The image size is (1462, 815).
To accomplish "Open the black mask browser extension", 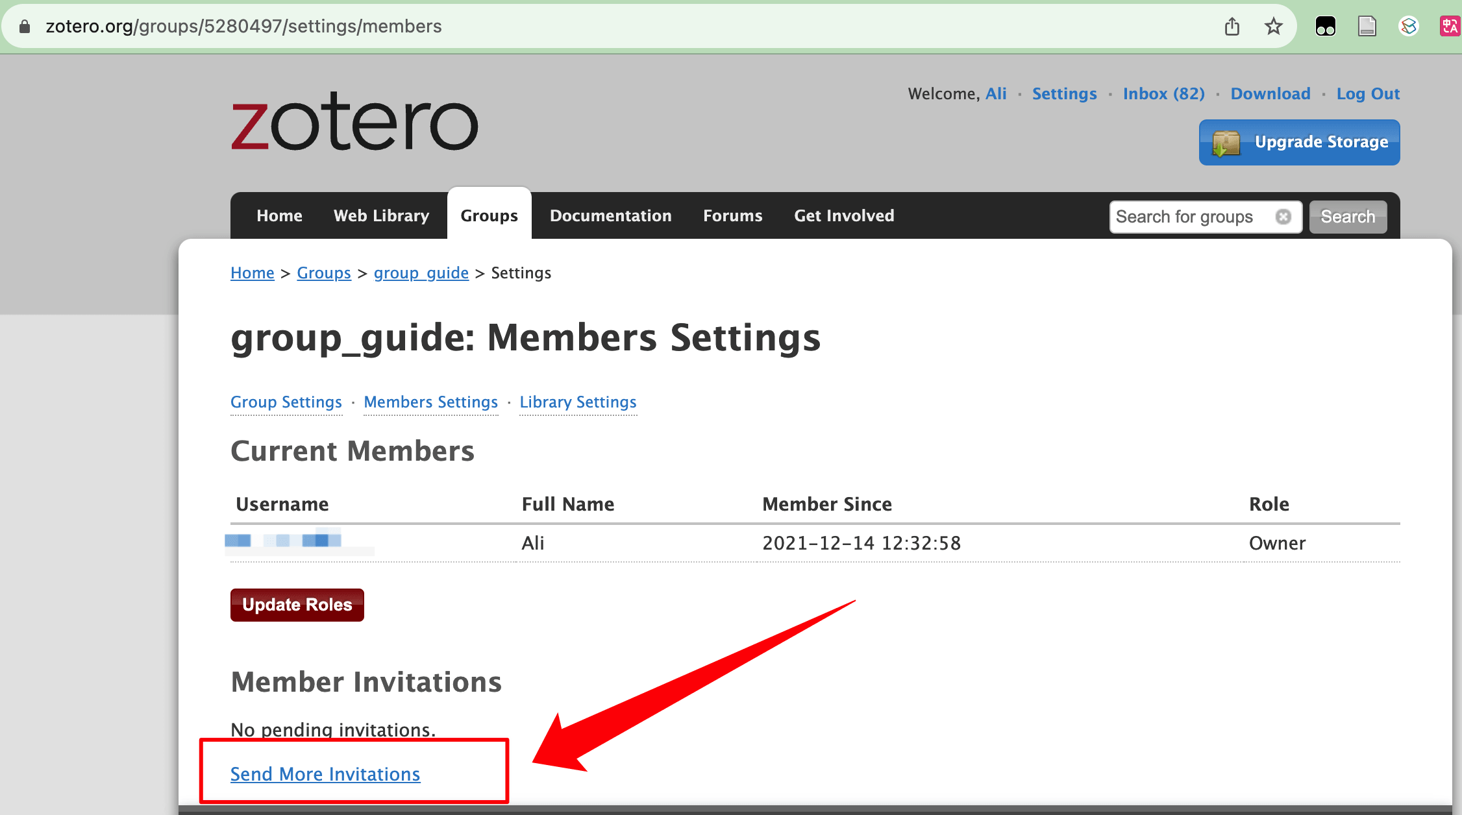I will (1325, 27).
